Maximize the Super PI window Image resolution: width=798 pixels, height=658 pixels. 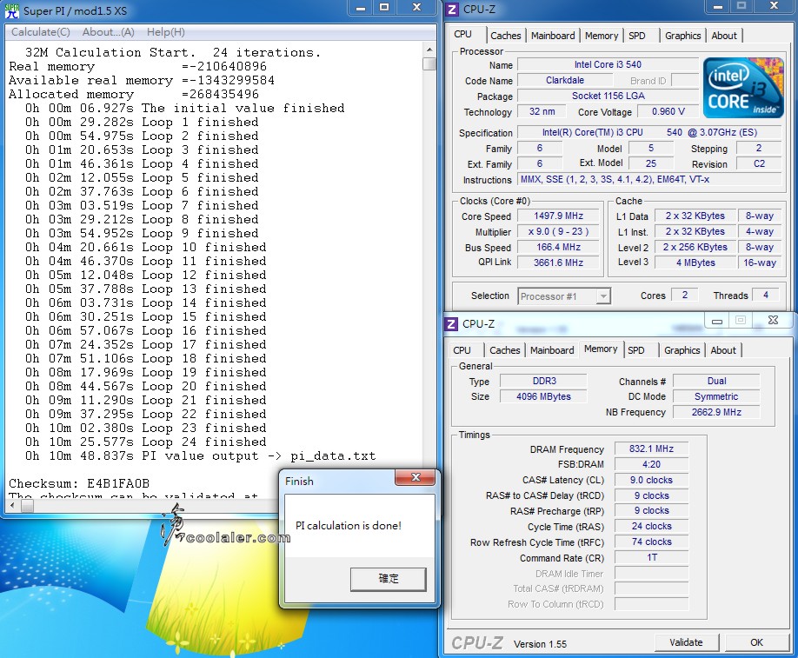(x=383, y=8)
